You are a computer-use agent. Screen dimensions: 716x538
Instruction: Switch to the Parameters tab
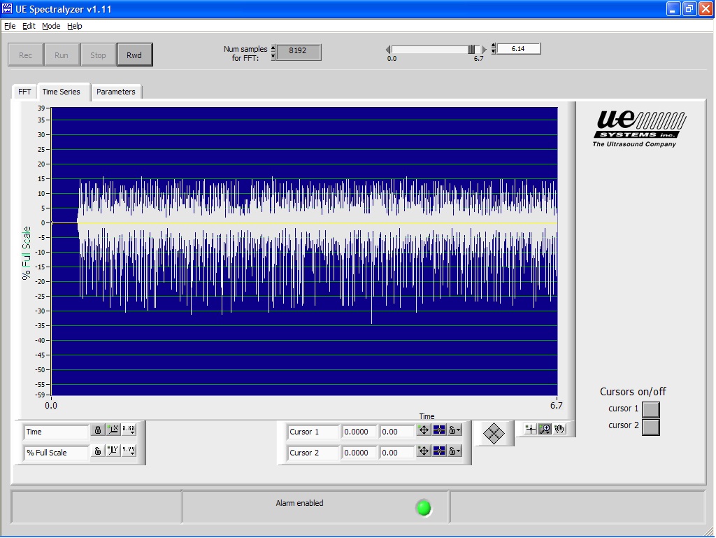click(x=116, y=92)
